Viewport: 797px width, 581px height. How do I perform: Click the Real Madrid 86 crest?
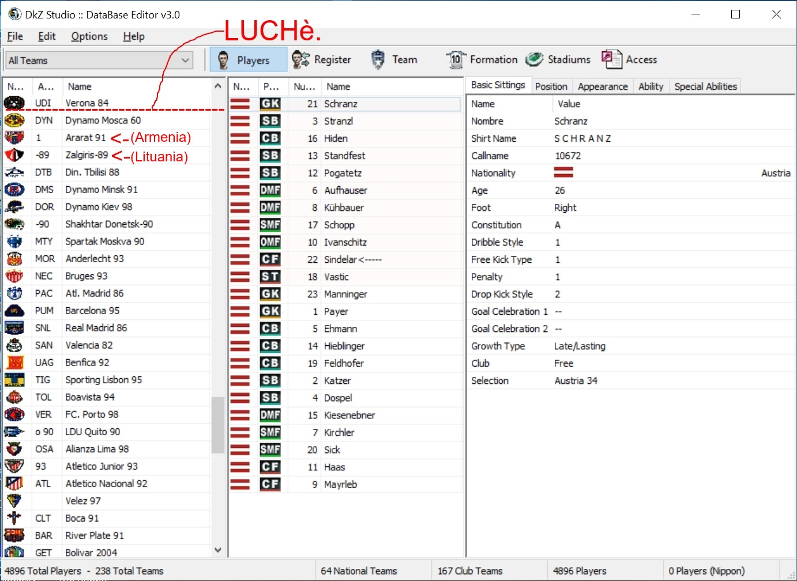(14, 328)
